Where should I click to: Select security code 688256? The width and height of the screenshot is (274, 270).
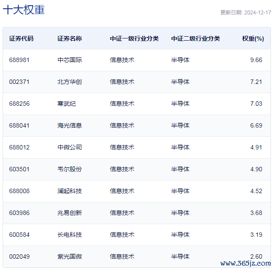[19, 104]
